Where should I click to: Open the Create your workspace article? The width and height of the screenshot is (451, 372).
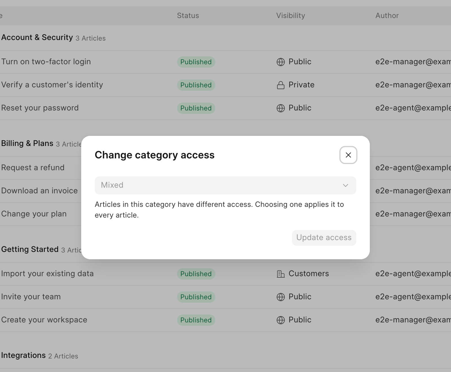[x=44, y=320]
